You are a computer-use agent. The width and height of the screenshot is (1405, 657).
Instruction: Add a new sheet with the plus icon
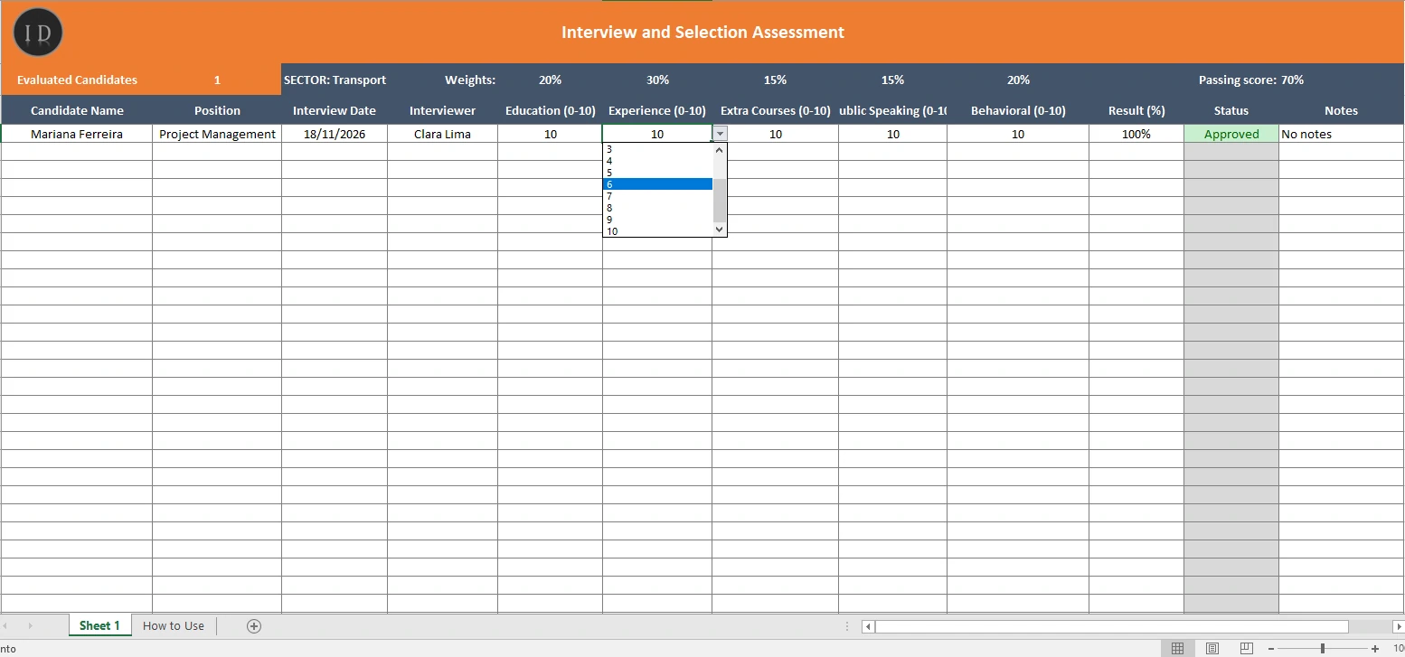point(254,625)
